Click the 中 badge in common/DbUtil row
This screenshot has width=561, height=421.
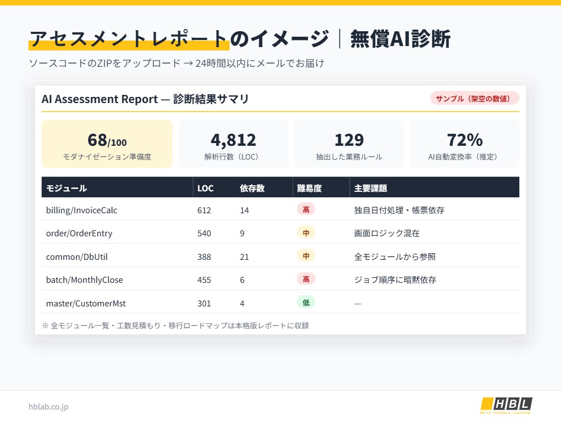pyautogui.click(x=306, y=256)
